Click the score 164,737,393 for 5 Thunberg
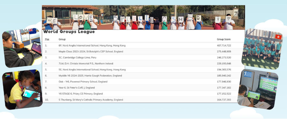 tap(224, 100)
